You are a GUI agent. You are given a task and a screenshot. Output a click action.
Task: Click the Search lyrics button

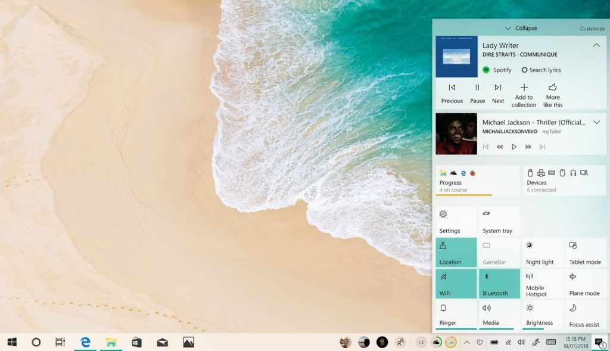540,70
